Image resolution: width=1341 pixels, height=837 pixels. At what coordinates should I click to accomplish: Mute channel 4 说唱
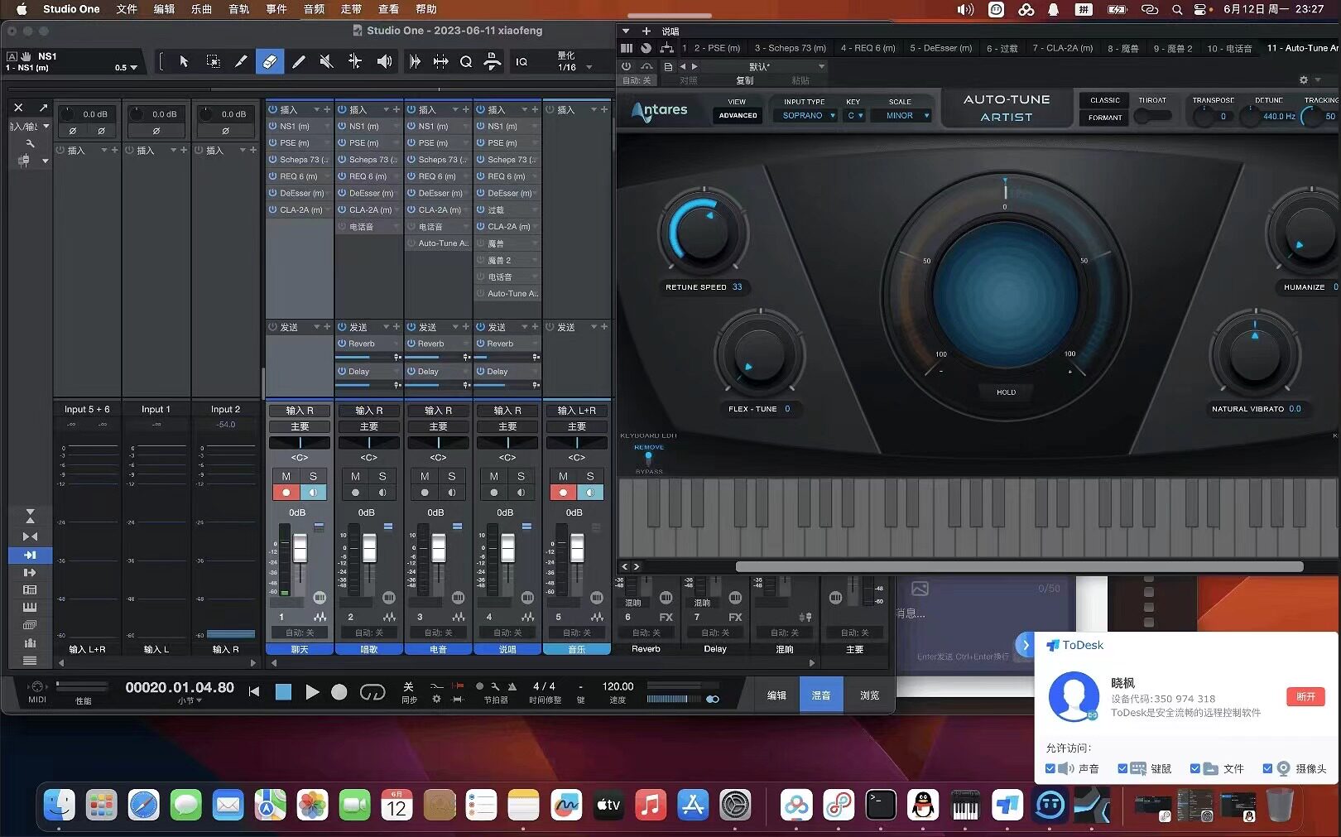pos(494,476)
